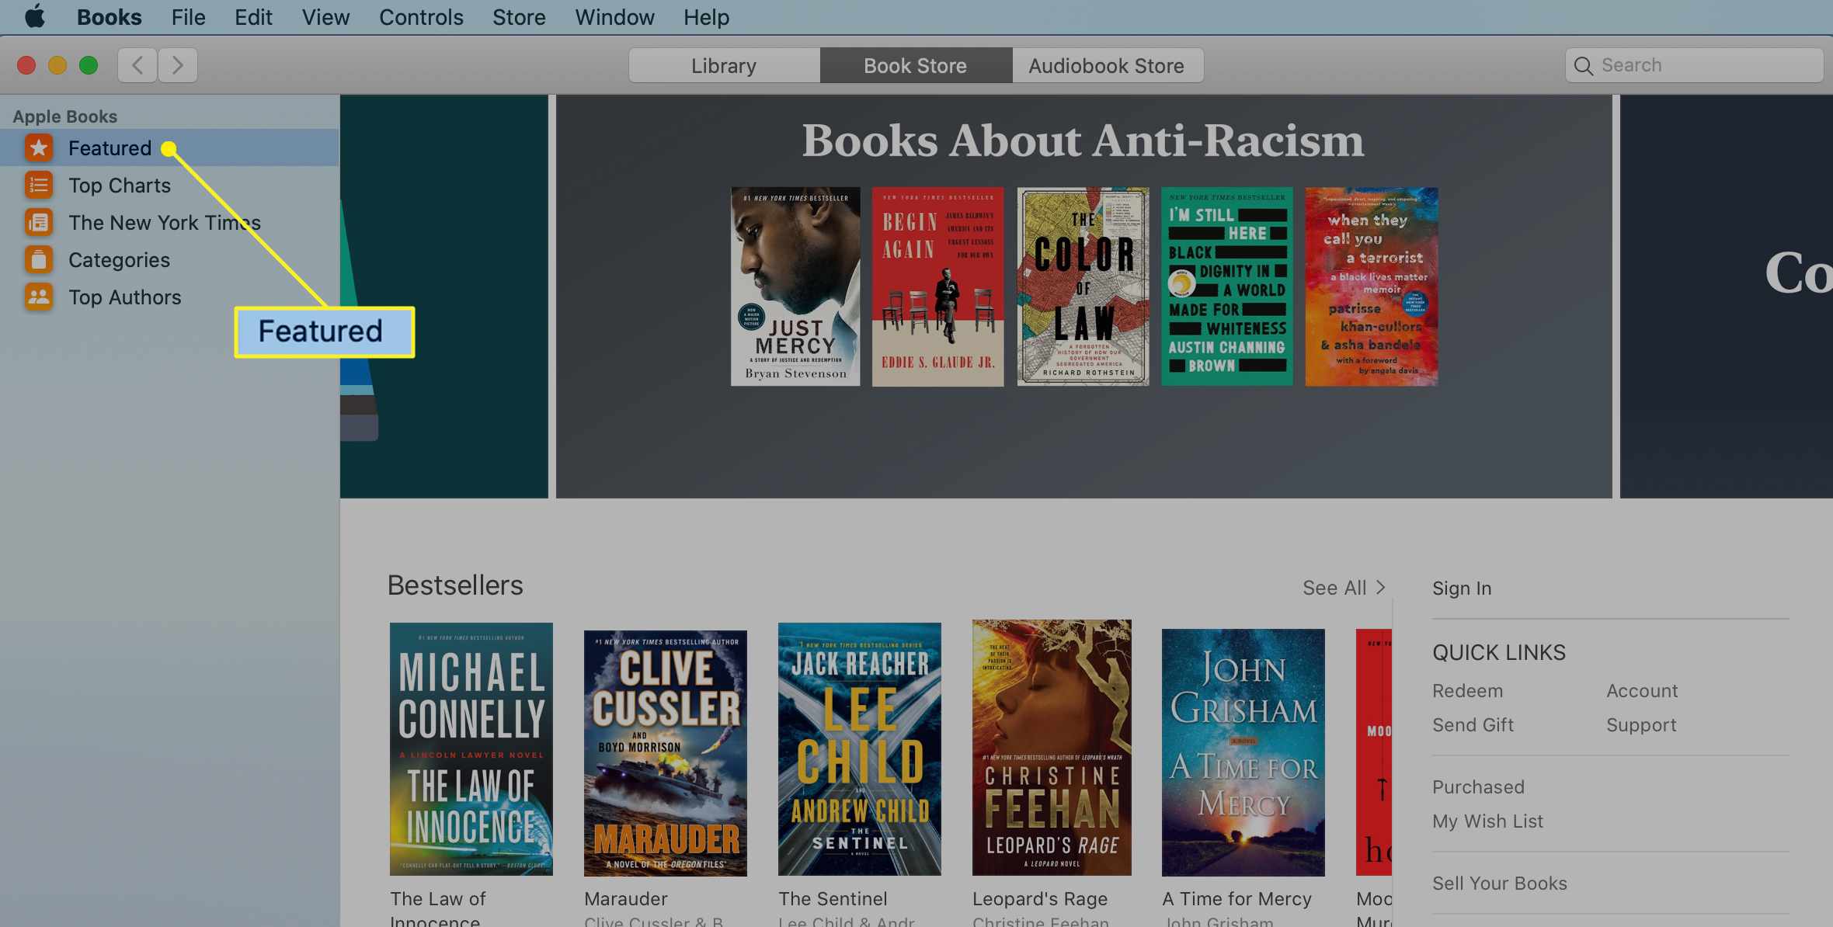Click The New York Times newspaper icon
This screenshot has height=927, width=1833.
tap(39, 222)
